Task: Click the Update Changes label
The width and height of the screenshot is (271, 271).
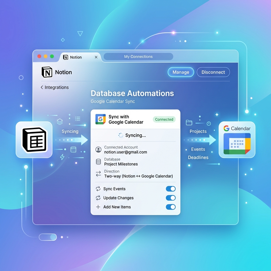Action: click(x=118, y=198)
